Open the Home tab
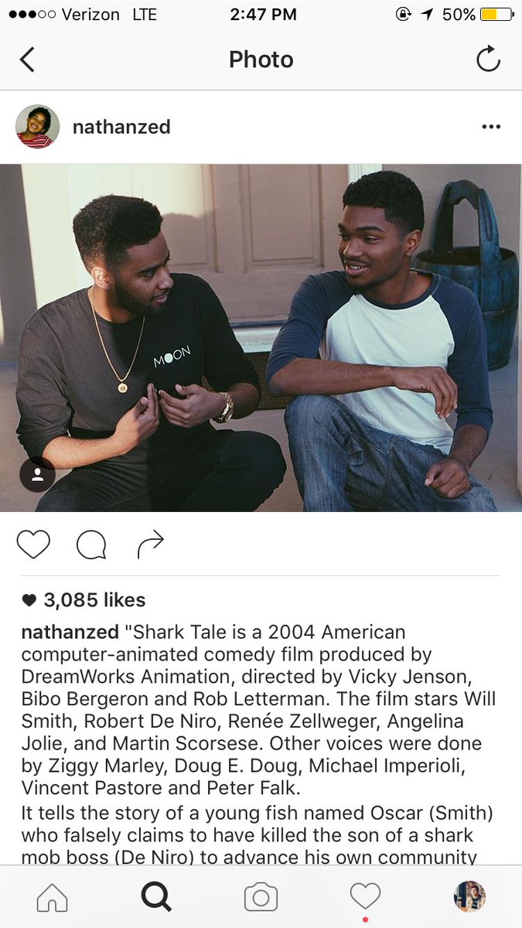The width and height of the screenshot is (522, 928). pyautogui.click(x=52, y=897)
